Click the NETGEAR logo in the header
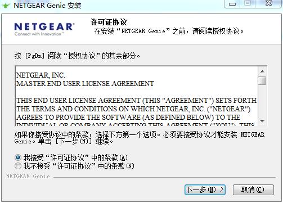Viewport: 283px width, 203px height. coord(44,29)
